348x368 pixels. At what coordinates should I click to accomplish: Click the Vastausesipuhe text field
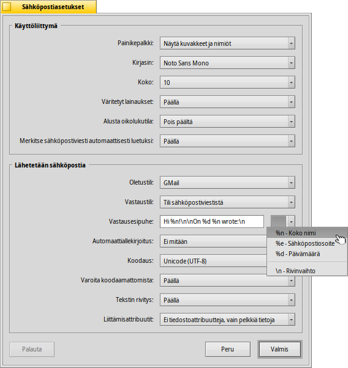[x=212, y=221]
